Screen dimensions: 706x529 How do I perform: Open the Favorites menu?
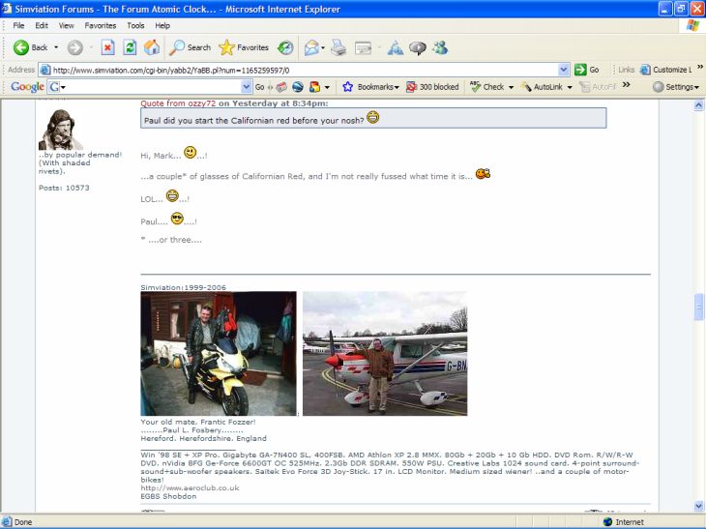point(100,25)
